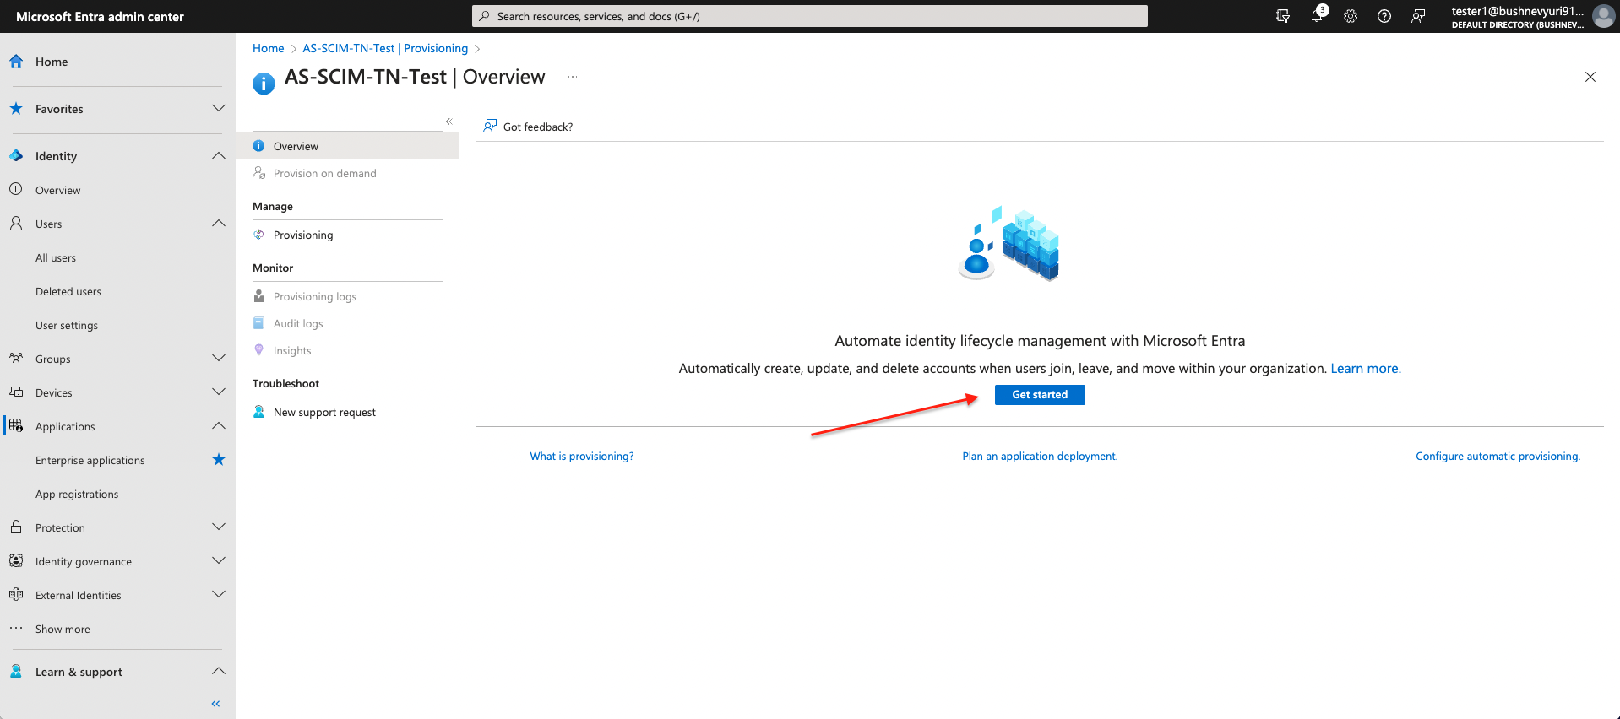Click the search resources input field
The height and width of the screenshot is (719, 1620).
pyautogui.click(x=810, y=16)
